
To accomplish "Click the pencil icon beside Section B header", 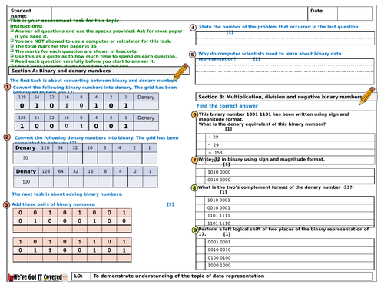I will point(367,96).
